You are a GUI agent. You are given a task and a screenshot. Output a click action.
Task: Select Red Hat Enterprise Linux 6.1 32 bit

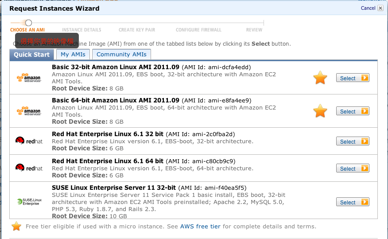point(353,141)
